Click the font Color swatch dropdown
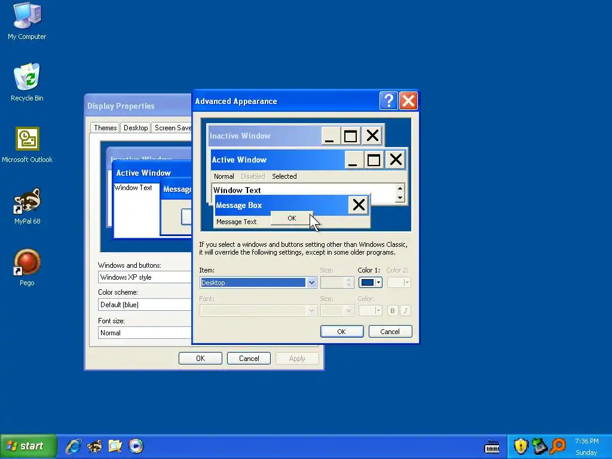This screenshot has height=459, width=612. 370,311
